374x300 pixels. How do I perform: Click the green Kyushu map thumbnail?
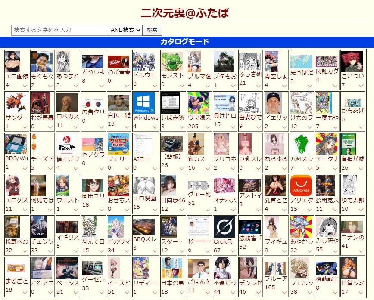pos(301,144)
